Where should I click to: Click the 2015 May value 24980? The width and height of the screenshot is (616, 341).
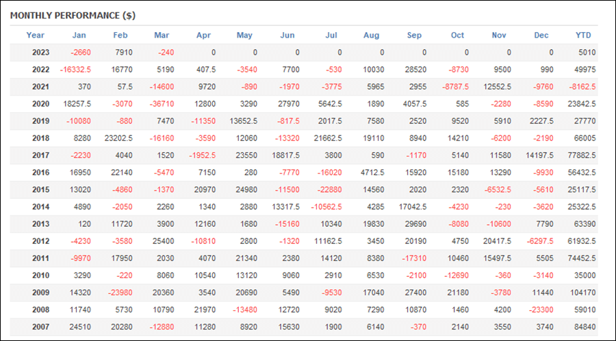[x=246, y=189]
